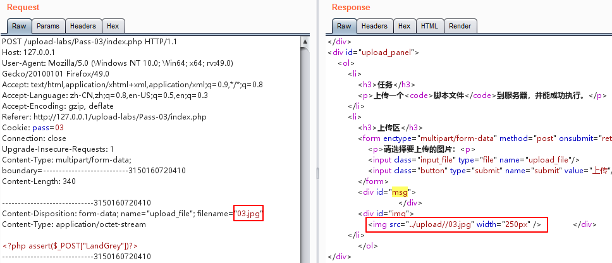Click the Response panel title
This screenshot has width=612, height=263.
click(x=351, y=7)
